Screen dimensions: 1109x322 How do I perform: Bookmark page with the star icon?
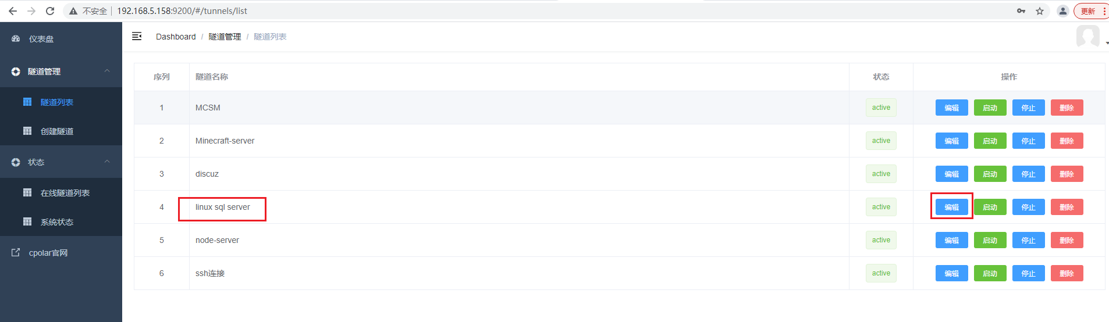point(1040,11)
